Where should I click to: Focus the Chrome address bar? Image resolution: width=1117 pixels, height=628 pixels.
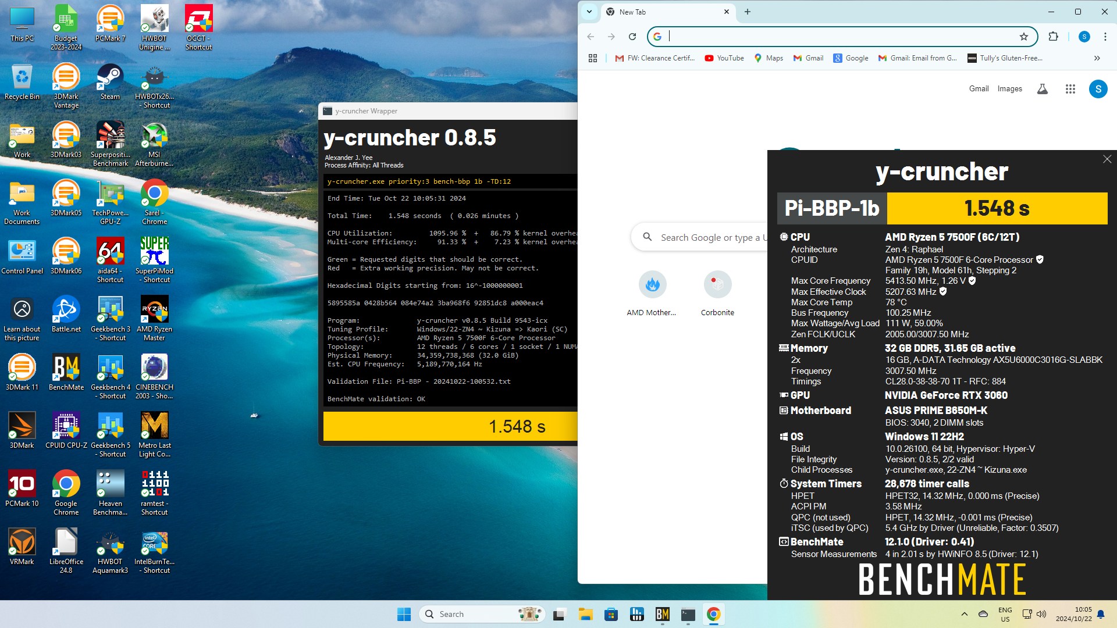(x=842, y=37)
